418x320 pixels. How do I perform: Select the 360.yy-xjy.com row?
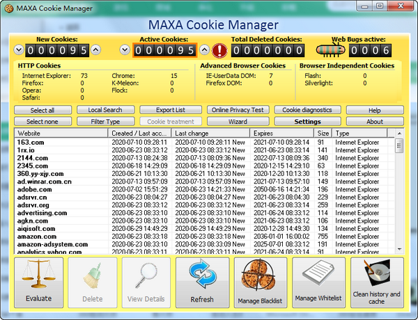(204, 174)
